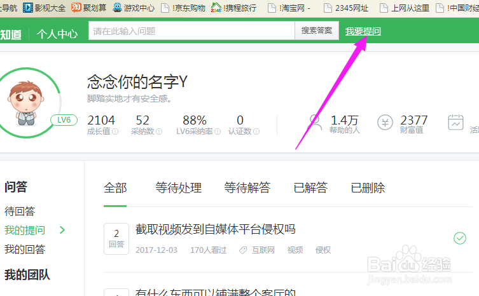Open 我的回答 in the sidebar
The image size is (479, 296).
coord(25,249)
